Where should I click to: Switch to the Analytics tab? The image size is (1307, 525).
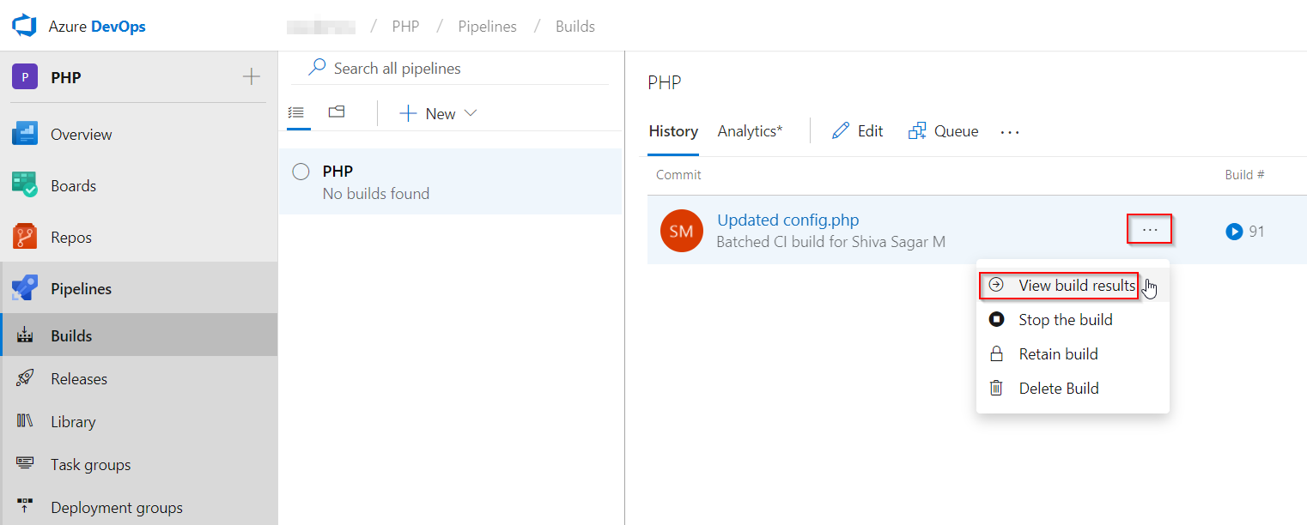(x=750, y=131)
